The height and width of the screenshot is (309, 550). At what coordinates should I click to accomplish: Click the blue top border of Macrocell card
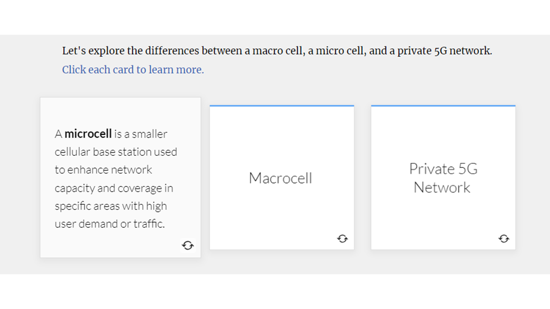point(282,106)
